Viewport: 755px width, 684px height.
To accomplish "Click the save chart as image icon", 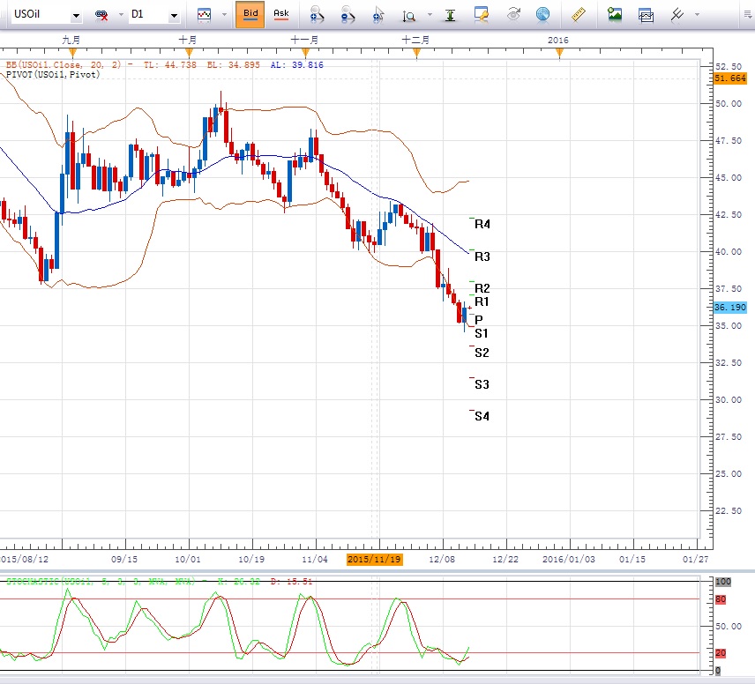I will 615,15.
